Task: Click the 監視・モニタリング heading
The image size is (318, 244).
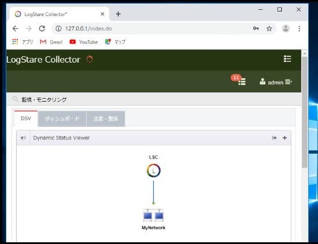Action: (44, 99)
